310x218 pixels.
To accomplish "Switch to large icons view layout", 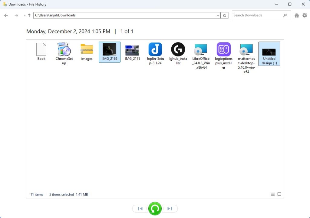I will point(279,194).
